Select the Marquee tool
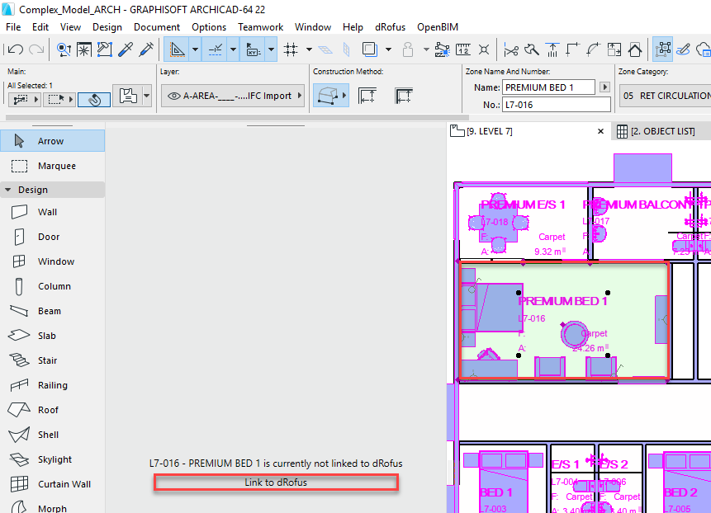This screenshot has width=711, height=513. click(52, 164)
